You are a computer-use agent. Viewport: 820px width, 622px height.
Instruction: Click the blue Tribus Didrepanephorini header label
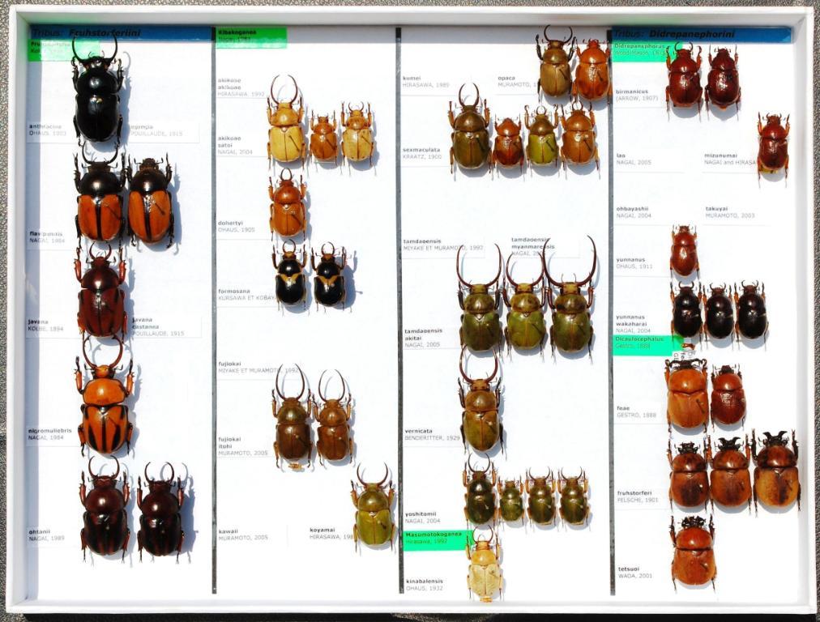click(701, 35)
